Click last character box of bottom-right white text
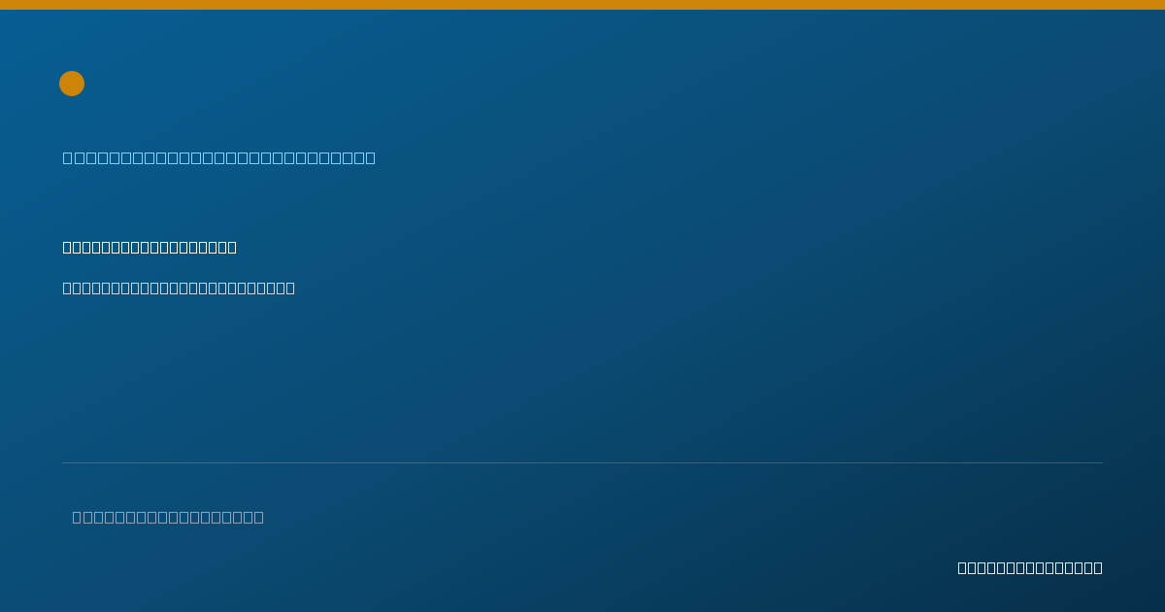Image resolution: width=1165 pixels, height=612 pixels. point(1097,567)
